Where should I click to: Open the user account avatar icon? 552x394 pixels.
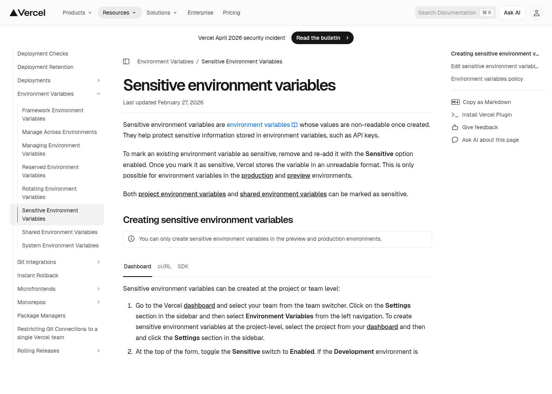(536, 13)
